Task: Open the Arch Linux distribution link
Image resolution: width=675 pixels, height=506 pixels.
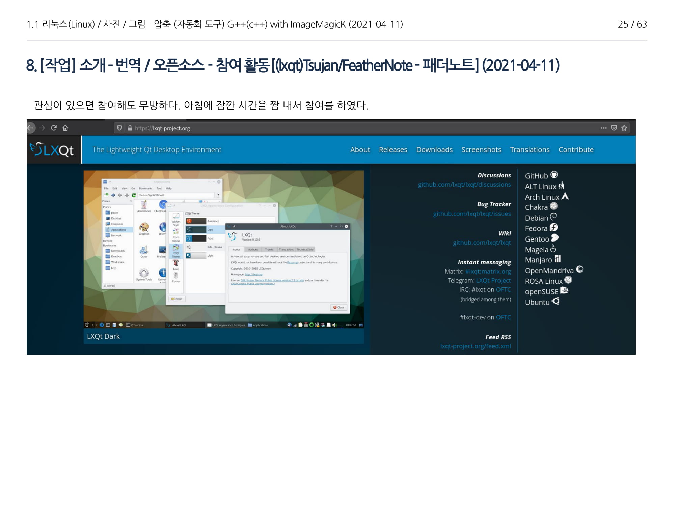Action: [x=542, y=197]
